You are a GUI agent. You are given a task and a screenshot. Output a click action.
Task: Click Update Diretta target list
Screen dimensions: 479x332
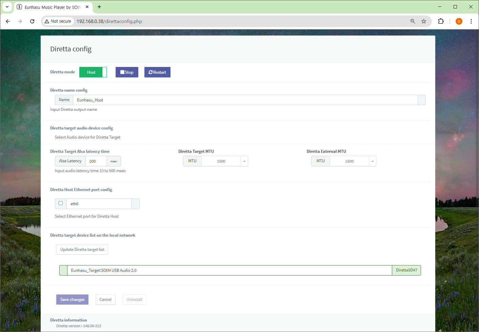[x=82, y=250]
